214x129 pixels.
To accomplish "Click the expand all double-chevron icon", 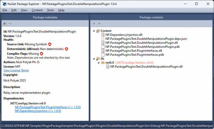I will [x=94, y=24].
